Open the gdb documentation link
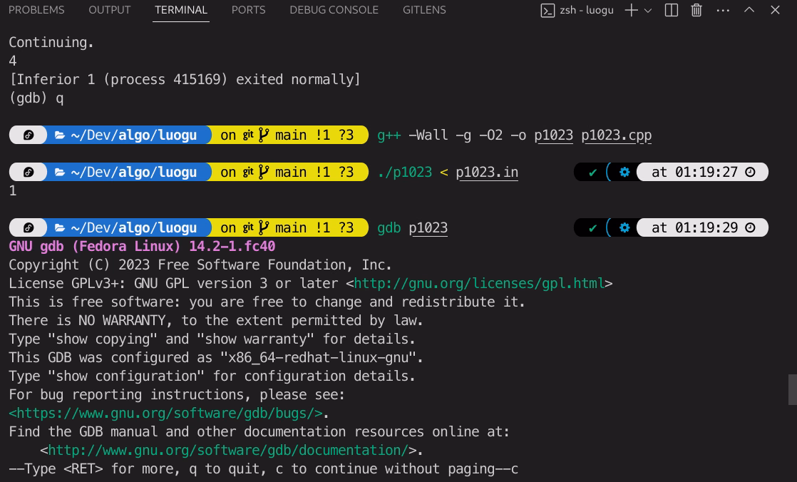 [228, 451]
